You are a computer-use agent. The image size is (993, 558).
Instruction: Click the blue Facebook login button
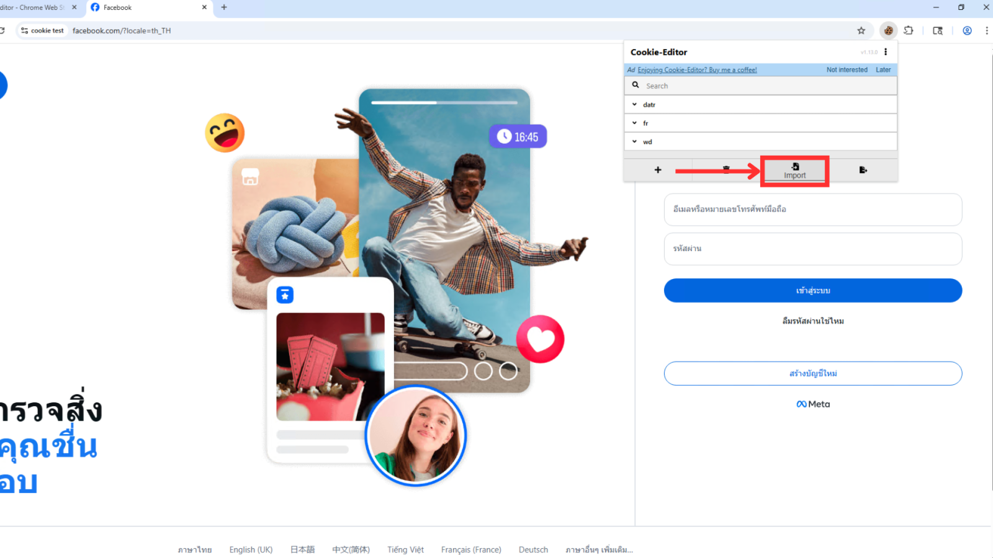(x=812, y=290)
